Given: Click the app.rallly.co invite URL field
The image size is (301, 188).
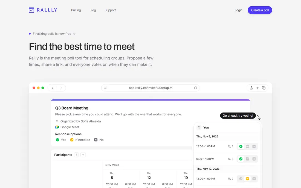Looking at the screenshot, I should click(150, 88).
